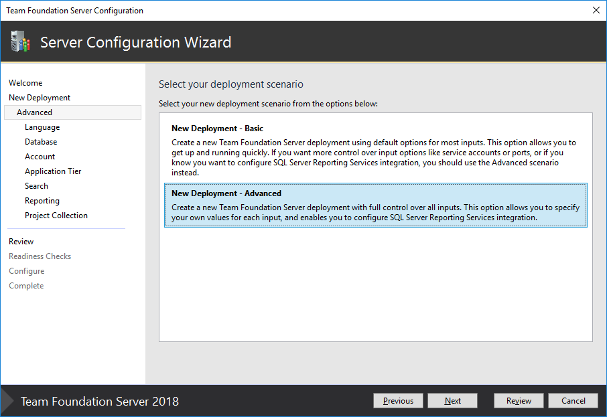Open the Database configuration step

[40, 141]
